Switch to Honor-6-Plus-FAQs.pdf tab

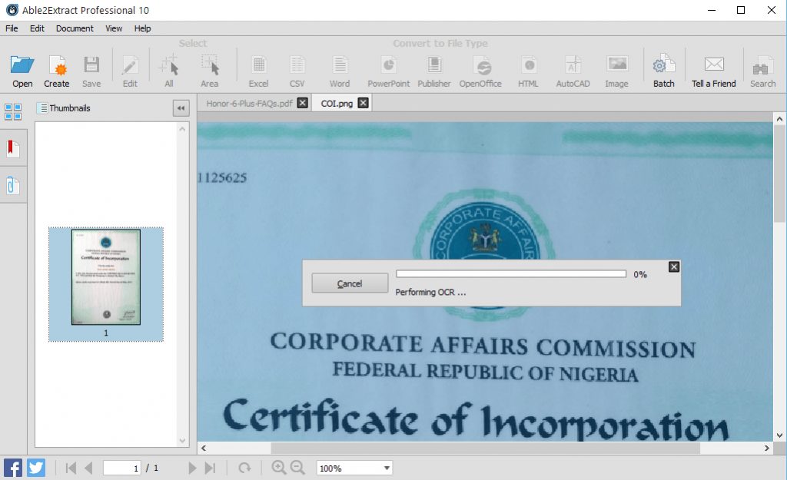point(250,104)
